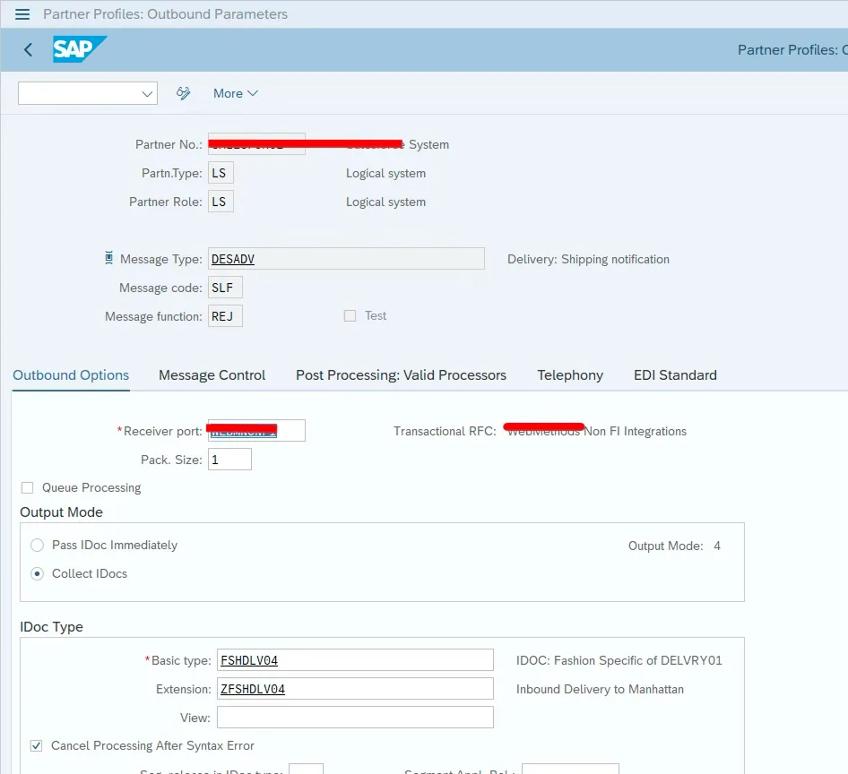848x774 pixels.
Task: Open the EDI Standard tab
Action: click(x=675, y=375)
